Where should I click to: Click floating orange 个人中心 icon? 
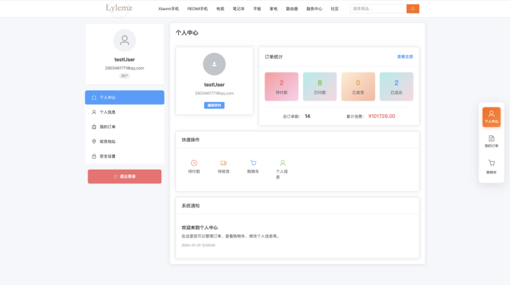pyautogui.click(x=492, y=117)
